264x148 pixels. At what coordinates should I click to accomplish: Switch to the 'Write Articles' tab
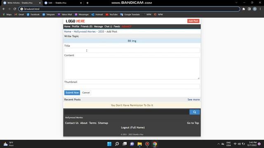22,3
